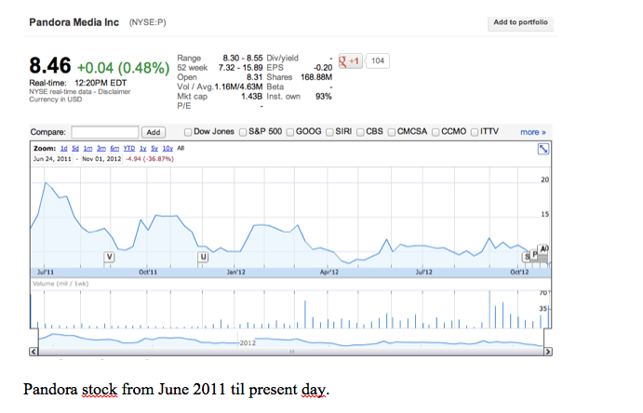Click the Add button beside Compare

pos(154,132)
